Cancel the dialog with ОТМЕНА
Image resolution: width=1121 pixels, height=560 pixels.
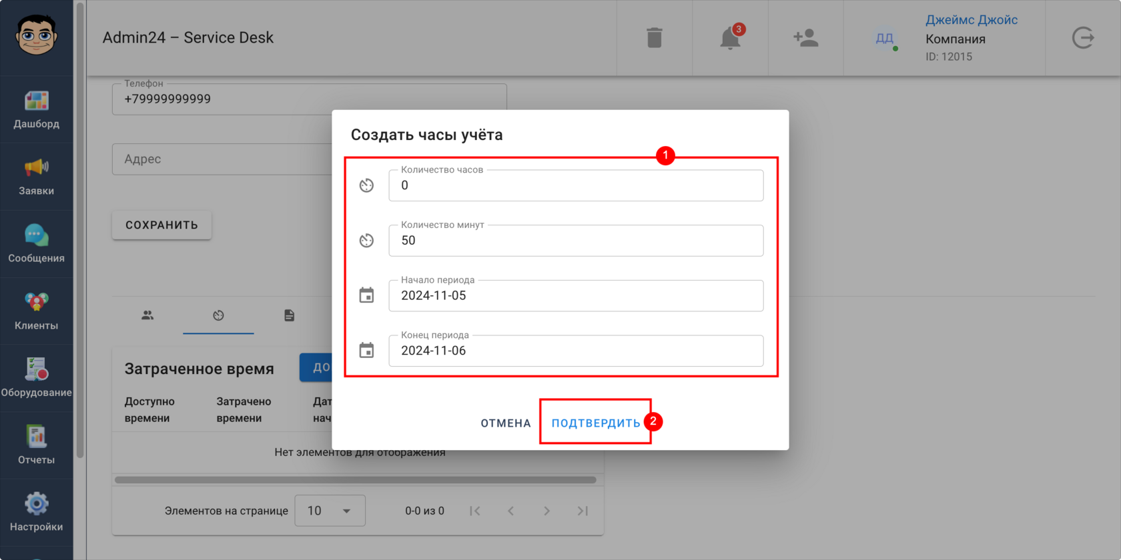click(506, 423)
